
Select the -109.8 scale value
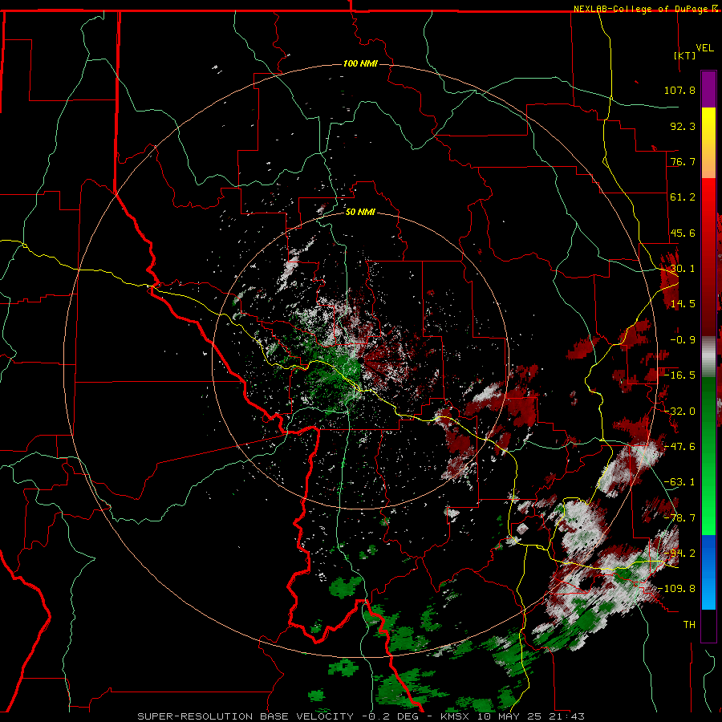click(x=677, y=589)
